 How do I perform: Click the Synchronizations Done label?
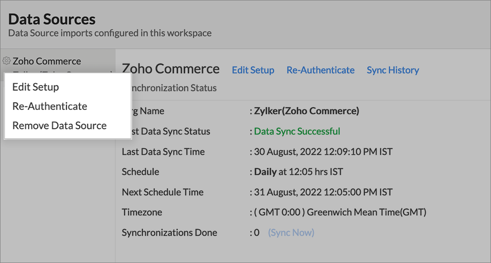coord(170,232)
